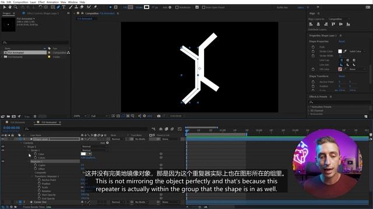The image size is (373, 209).
Task: Expand Animation Presets folder
Action: (309, 107)
